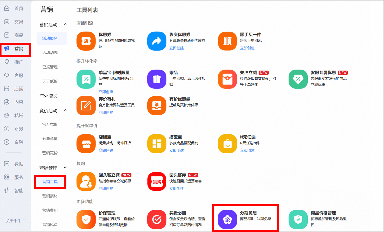This screenshot has height=232, width=384.
Task: Select 营销工具 in the submenu
Action: (x=50, y=182)
